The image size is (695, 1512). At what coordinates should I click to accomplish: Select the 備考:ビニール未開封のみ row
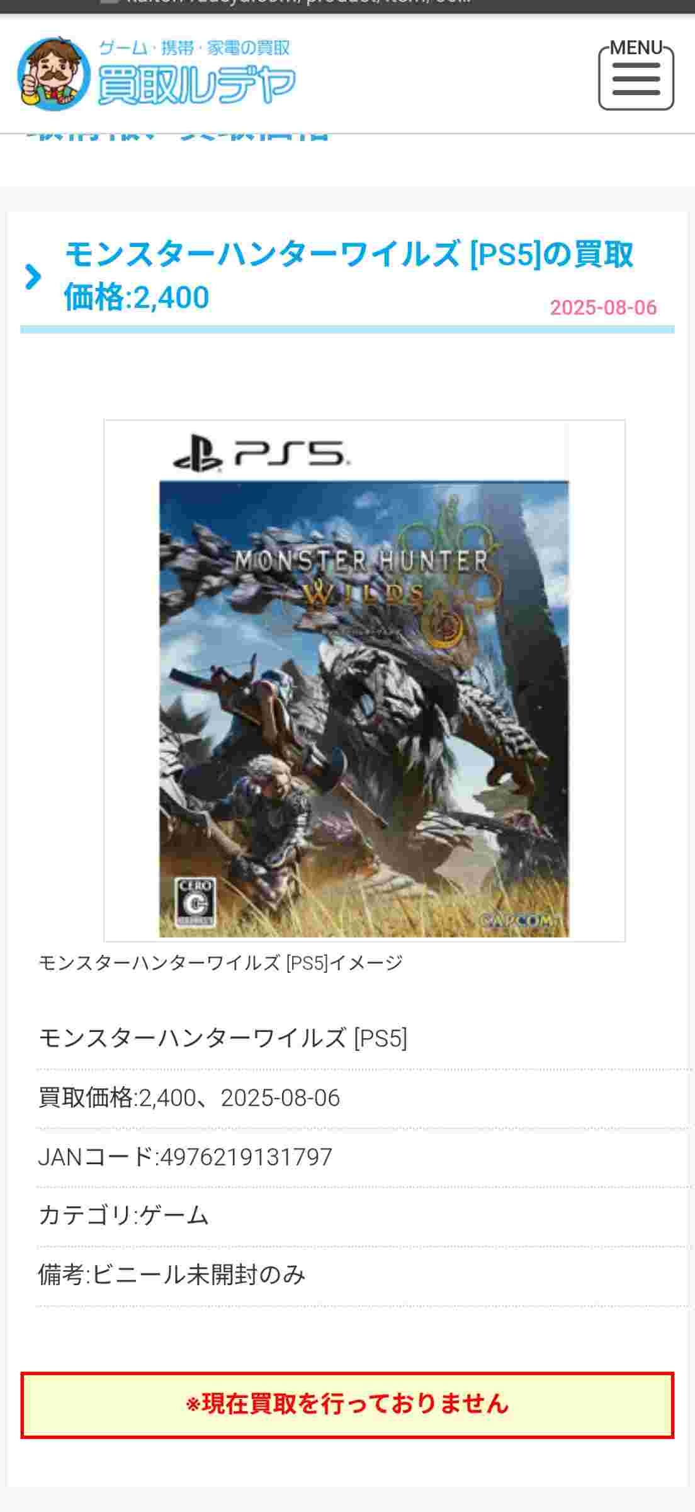point(365,1275)
